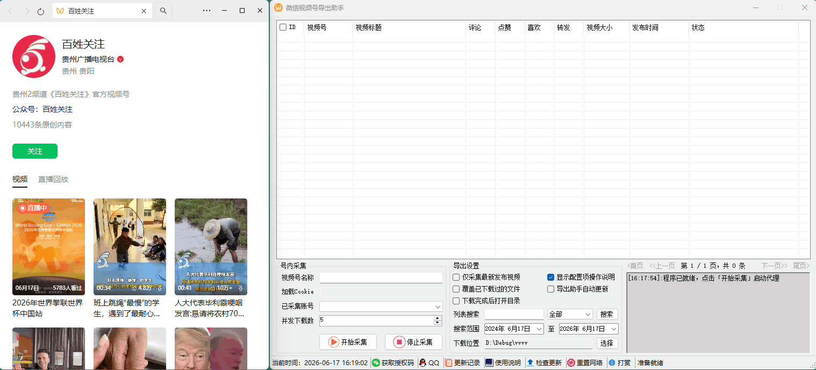
Task: Open 使用说明 in status bar
Action: coord(503,362)
